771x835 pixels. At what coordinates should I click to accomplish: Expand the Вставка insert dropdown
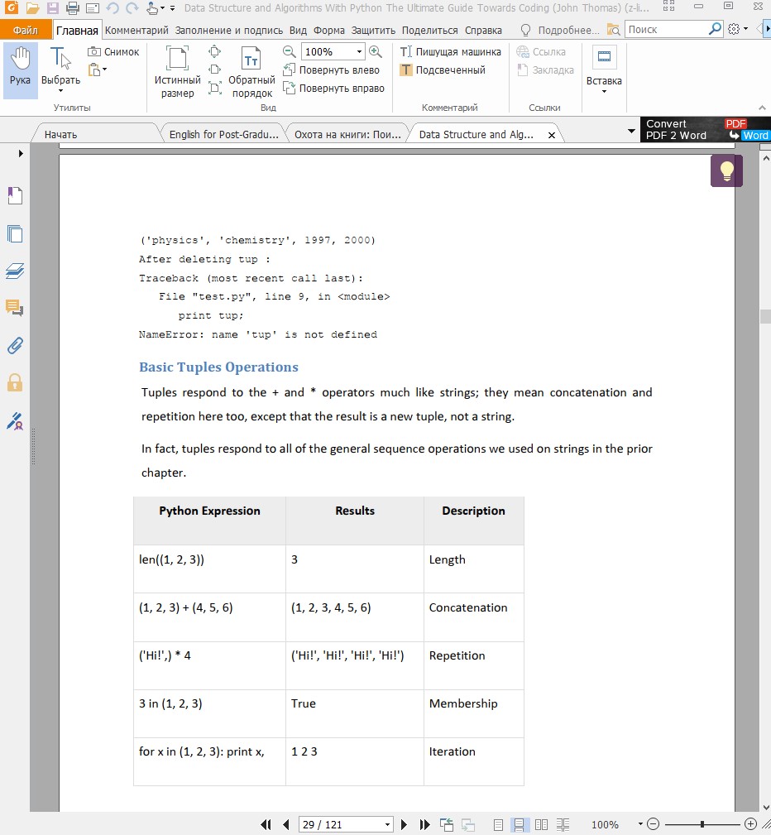604,92
